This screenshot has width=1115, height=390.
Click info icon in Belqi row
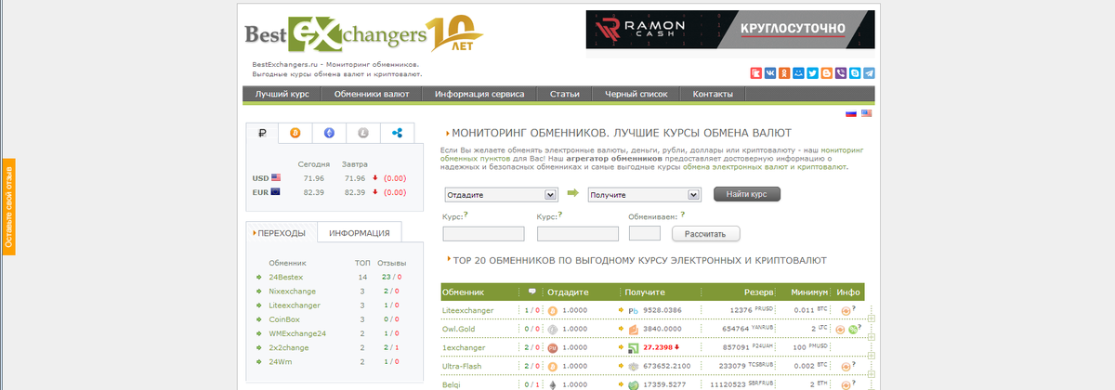(846, 384)
